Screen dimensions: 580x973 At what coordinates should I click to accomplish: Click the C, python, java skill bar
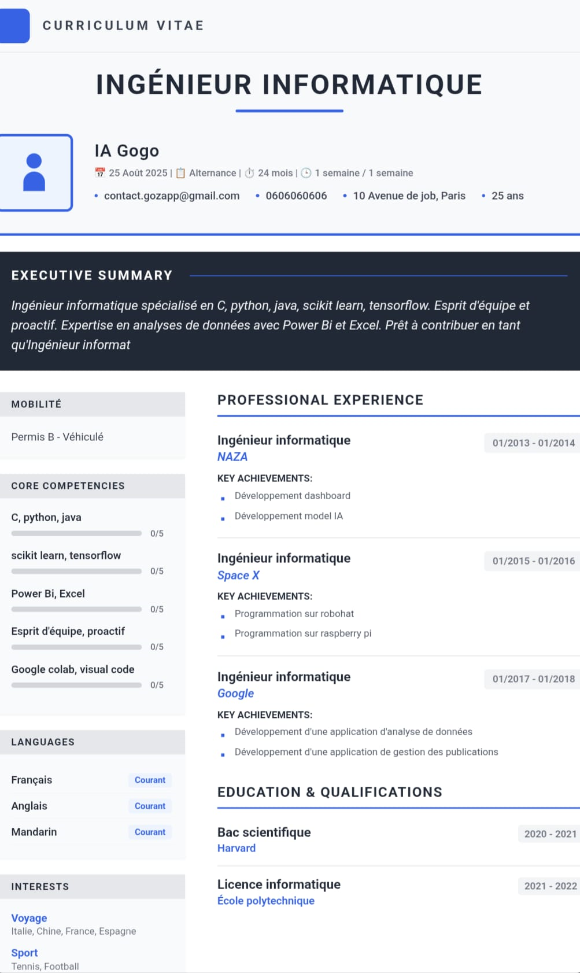76,533
